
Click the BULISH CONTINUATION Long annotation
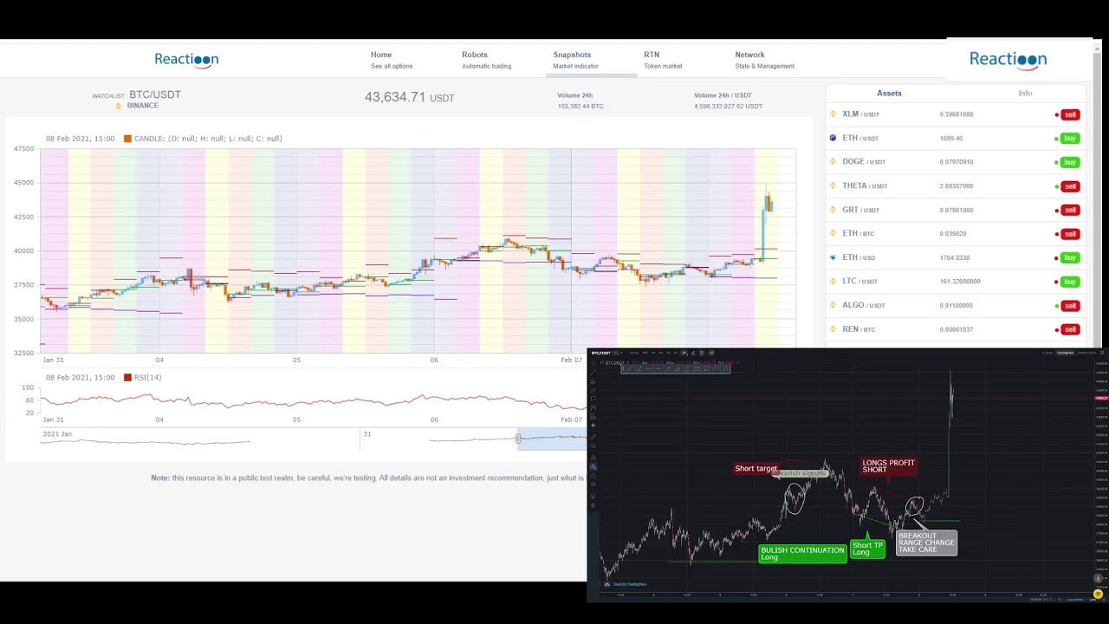[x=802, y=554]
